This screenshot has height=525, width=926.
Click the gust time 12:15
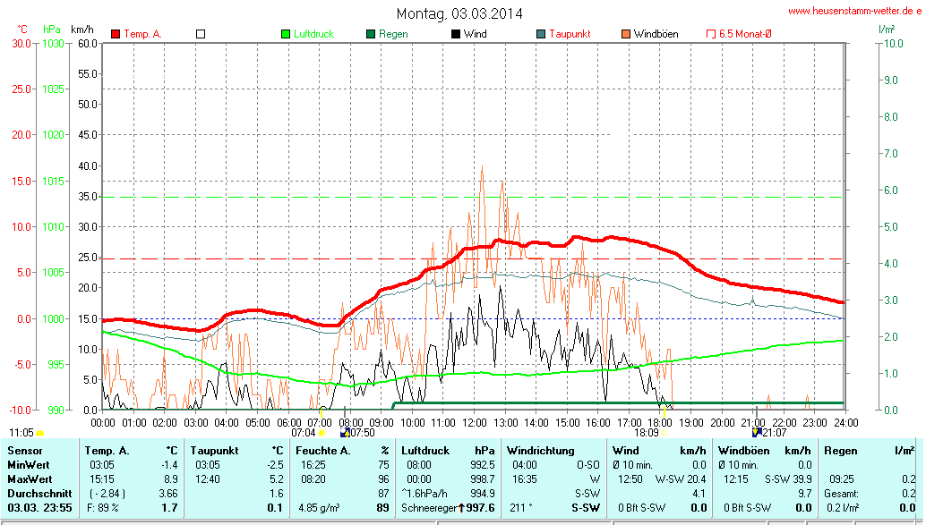point(736,479)
